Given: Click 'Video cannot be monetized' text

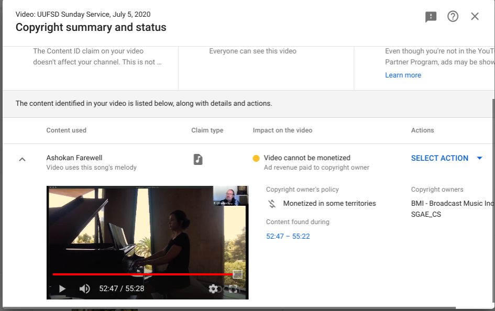Looking at the screenshot, I should (307, 158).
